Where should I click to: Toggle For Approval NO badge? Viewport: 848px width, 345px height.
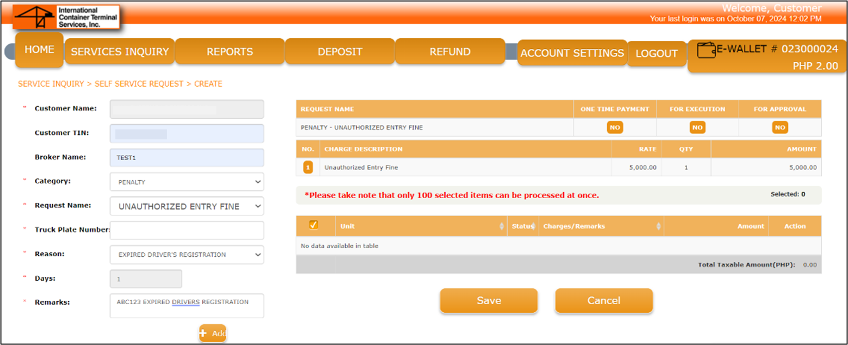780,127
